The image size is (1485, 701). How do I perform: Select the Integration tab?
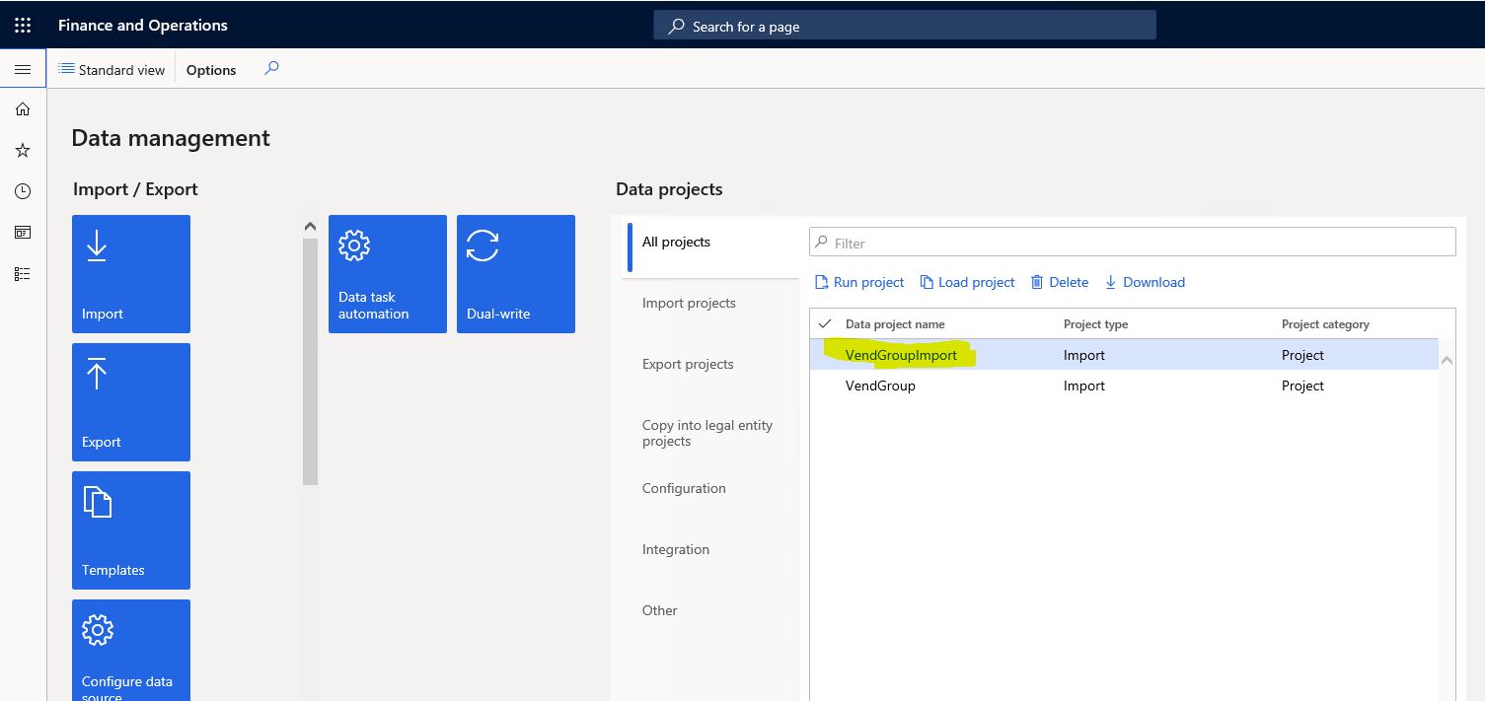point(676,549)
